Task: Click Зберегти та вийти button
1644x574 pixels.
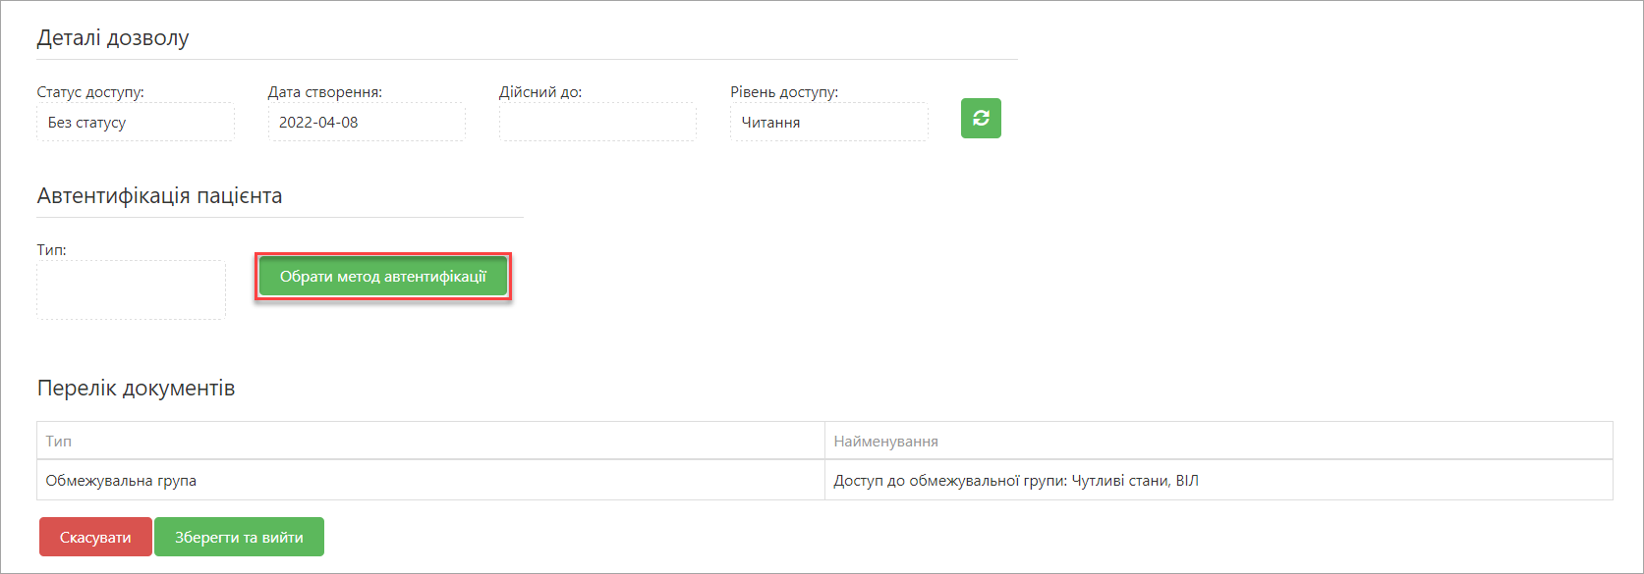Action: point(239,537)
